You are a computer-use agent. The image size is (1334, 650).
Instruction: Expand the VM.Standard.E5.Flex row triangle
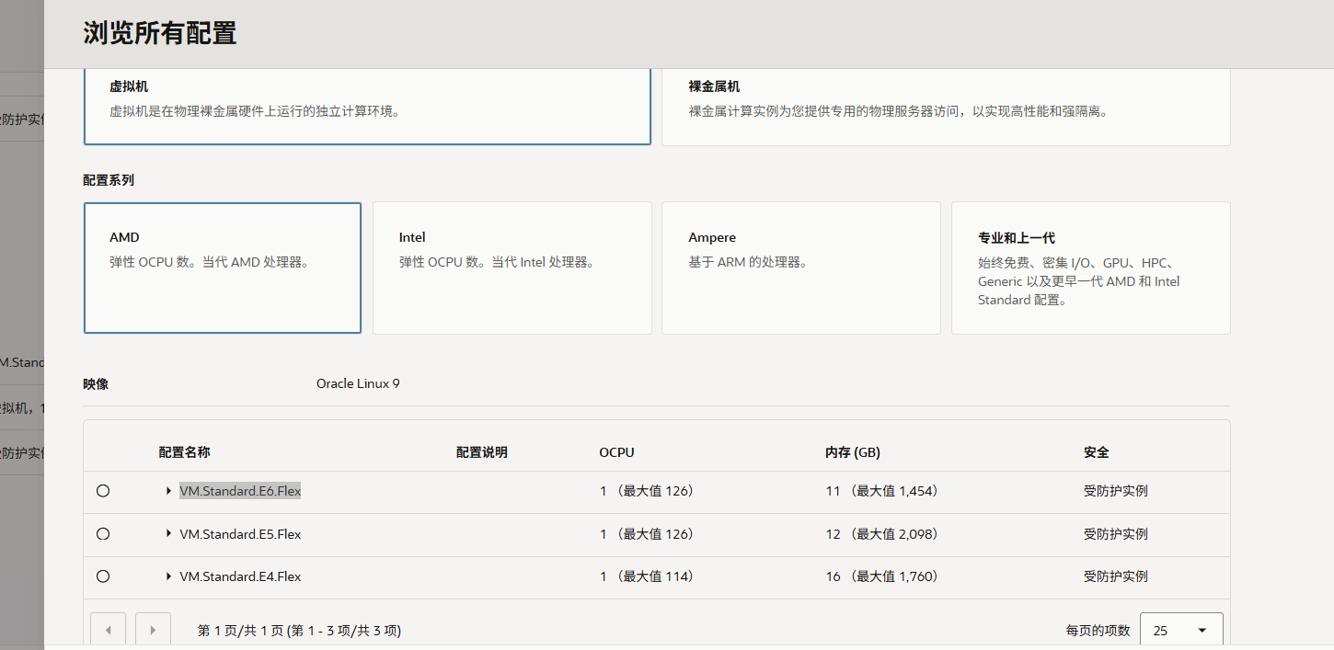click(x=168, y=533)
